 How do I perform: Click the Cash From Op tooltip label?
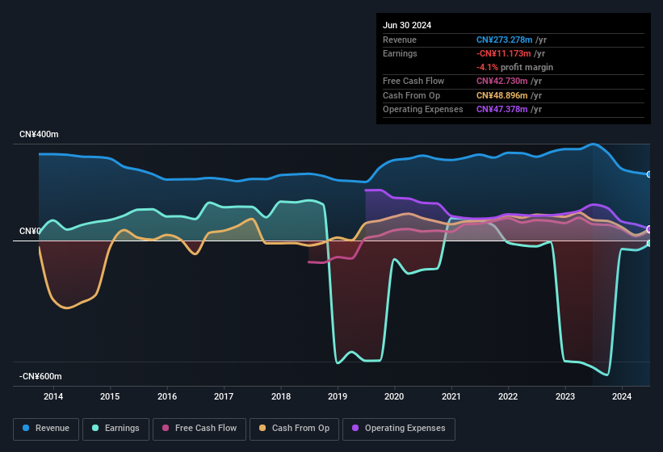coord(411,95)
